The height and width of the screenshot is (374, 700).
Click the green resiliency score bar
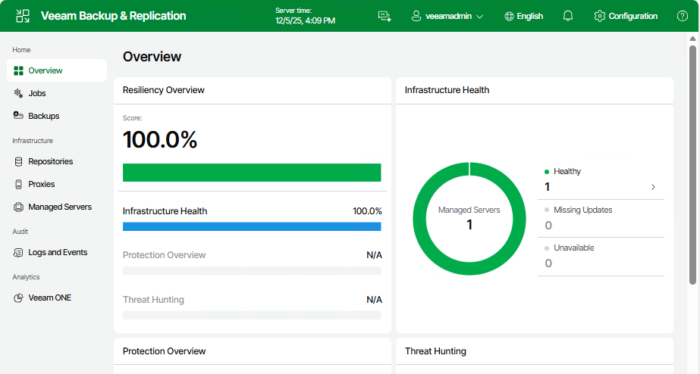point(252,173)
